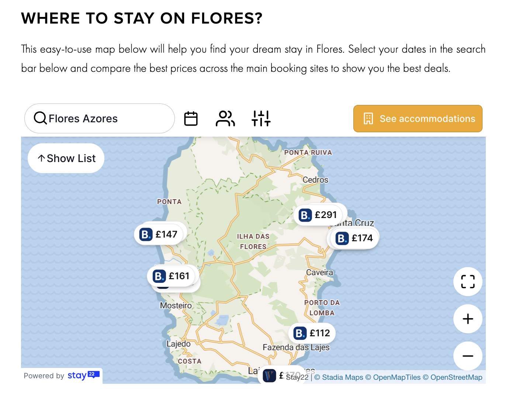Image resolution: width=512 pixels, height=400 pixels.
Task: Open the £161 stacked marker near Mosteiro
Action: pyautogui.click(x=172, y=276)
